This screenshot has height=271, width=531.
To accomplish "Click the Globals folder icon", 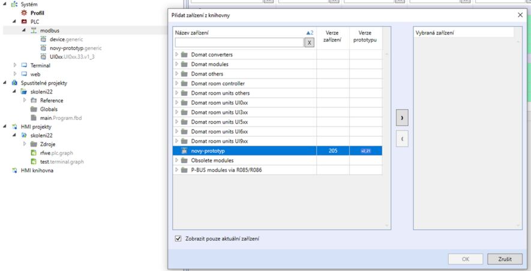I will point(34,110).
